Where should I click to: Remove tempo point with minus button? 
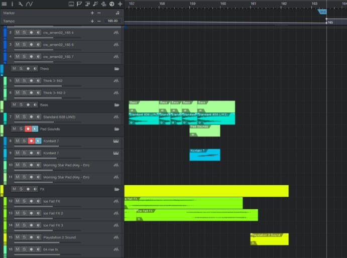[99, 21]
